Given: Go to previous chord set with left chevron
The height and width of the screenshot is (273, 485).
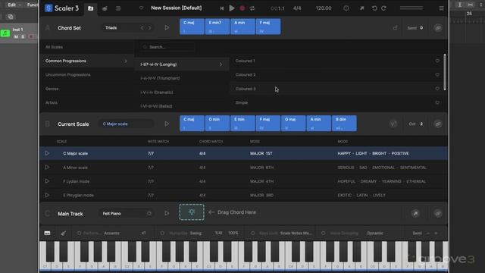Looking at the screenshot, I should [x=142, y=28].
